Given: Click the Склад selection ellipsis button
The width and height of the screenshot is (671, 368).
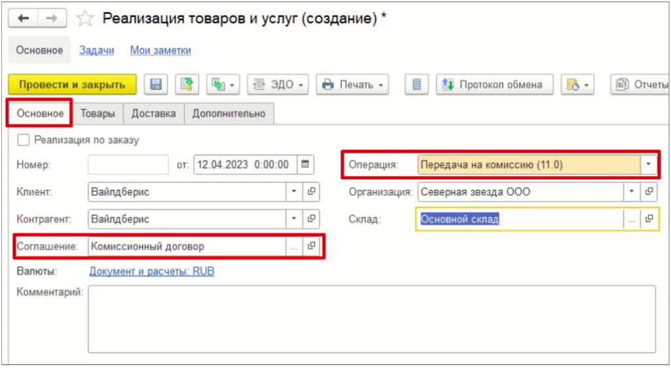Looking at the screenshot, I should (632, 219).
